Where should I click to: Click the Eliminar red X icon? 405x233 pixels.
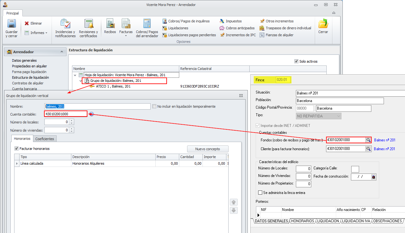point(27,23)
